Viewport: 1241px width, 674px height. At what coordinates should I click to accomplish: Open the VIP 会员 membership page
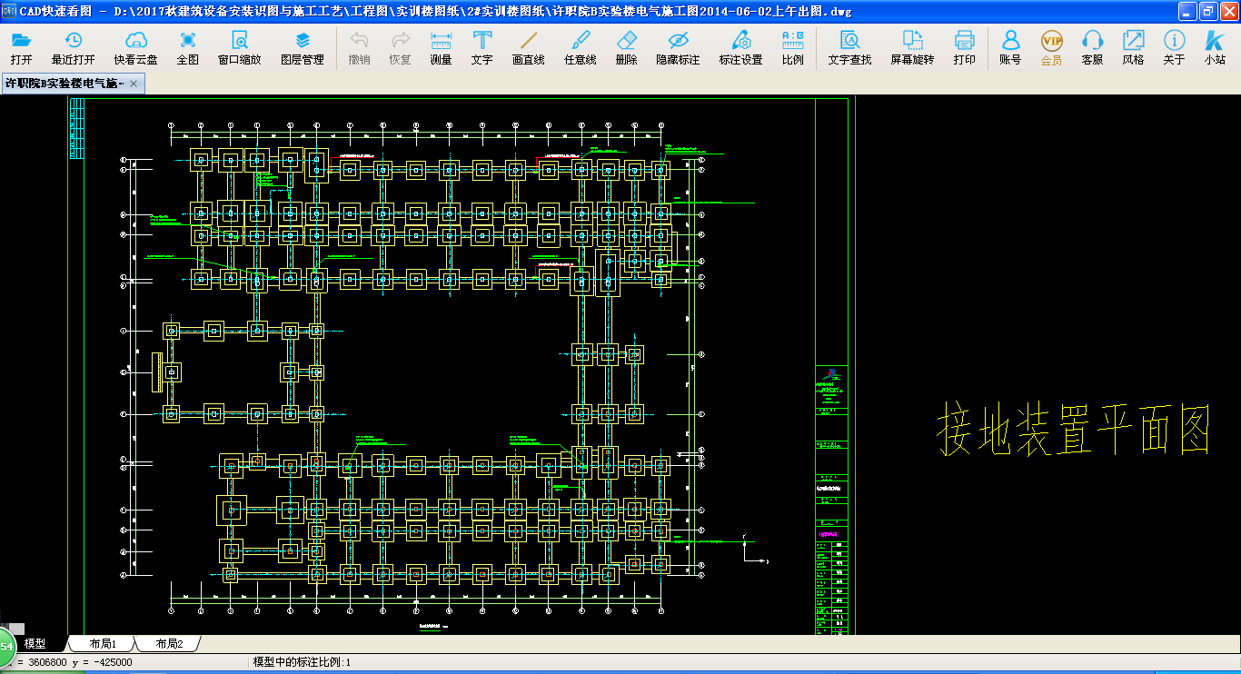coord(1051,47)
